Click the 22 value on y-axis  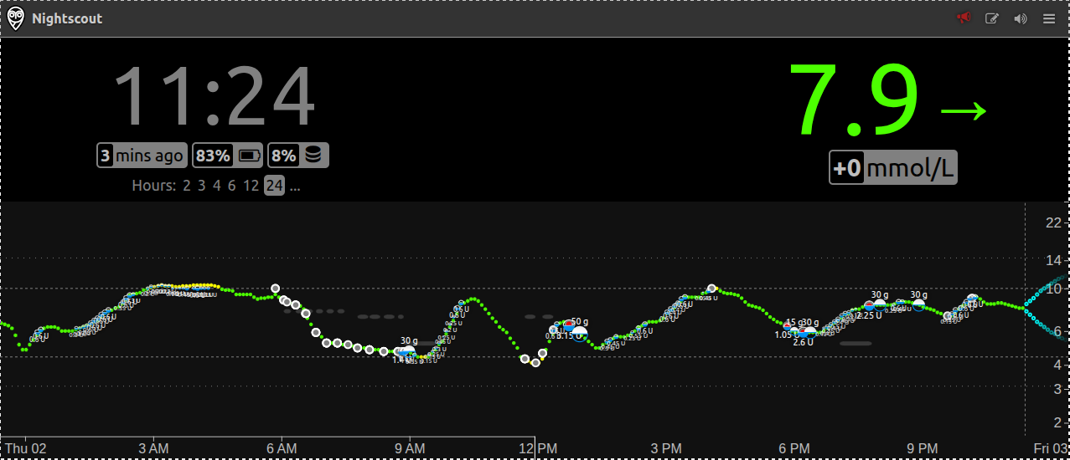(1053, 222)
